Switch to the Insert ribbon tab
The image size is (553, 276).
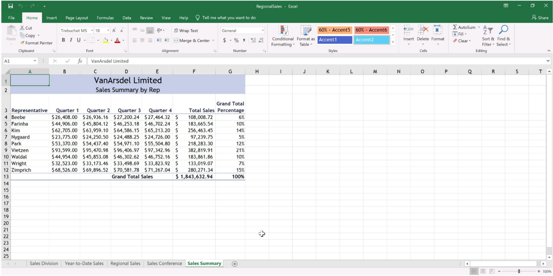tap(52, 18)
